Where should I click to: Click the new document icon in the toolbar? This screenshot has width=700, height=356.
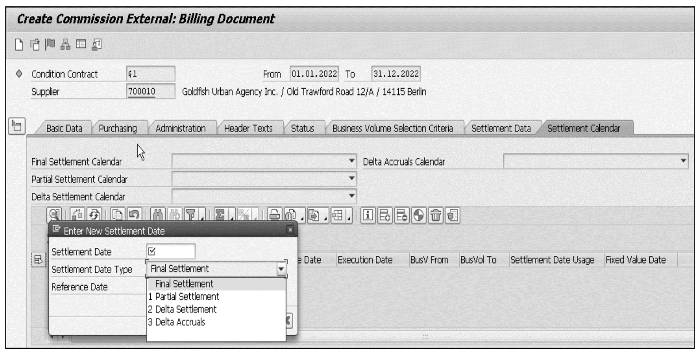[x=19, y=45]
